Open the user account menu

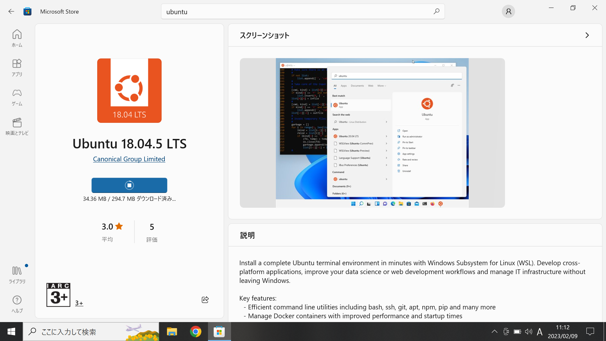508,11
